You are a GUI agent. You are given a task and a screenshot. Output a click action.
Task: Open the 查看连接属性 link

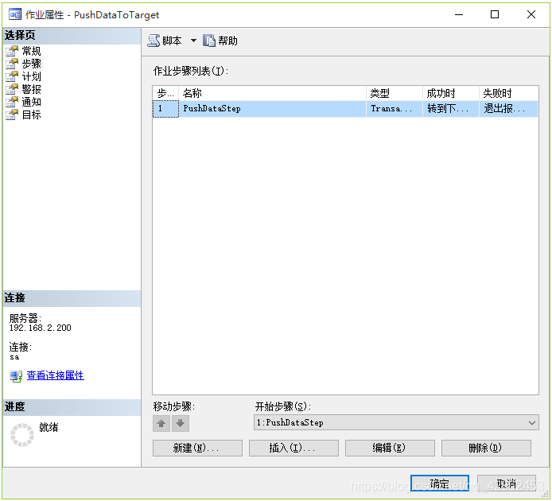pyautogui.click(x=55, y=375)
